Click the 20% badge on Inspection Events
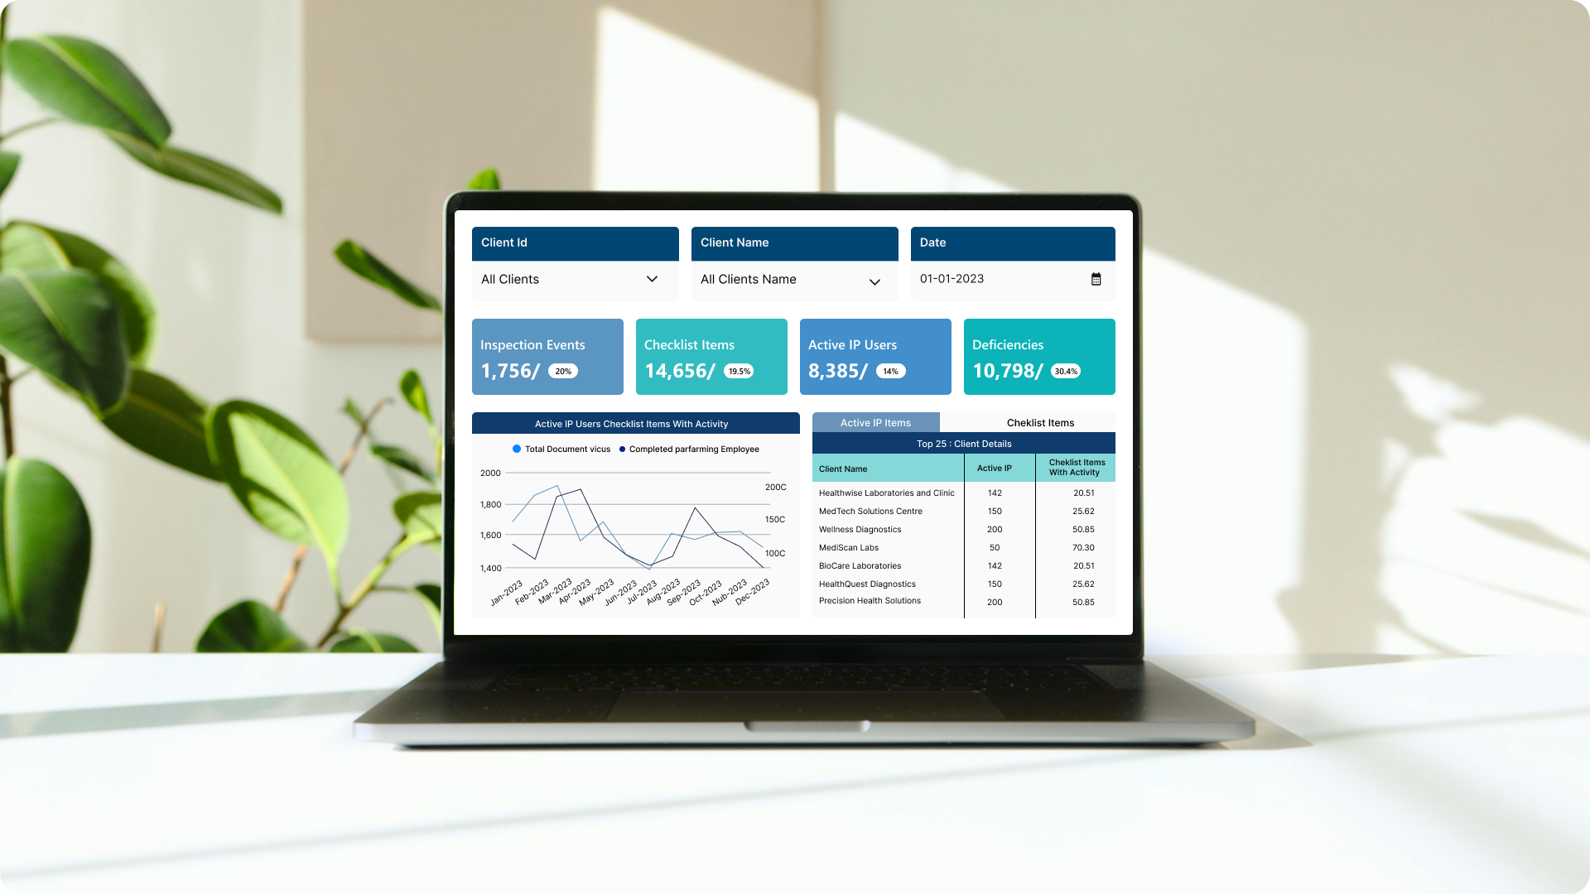Viewport: 1590px width, 894px height. [x=563, y=370]
